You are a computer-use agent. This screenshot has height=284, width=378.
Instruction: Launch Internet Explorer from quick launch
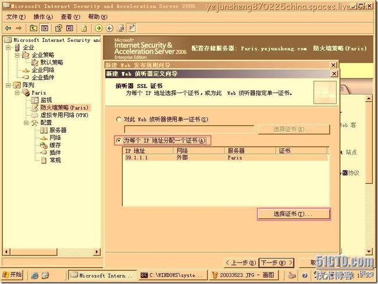point(35,275)
